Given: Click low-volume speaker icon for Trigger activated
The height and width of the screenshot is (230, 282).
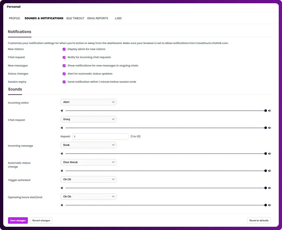Looking at the screenshot, I should (62, 188).
